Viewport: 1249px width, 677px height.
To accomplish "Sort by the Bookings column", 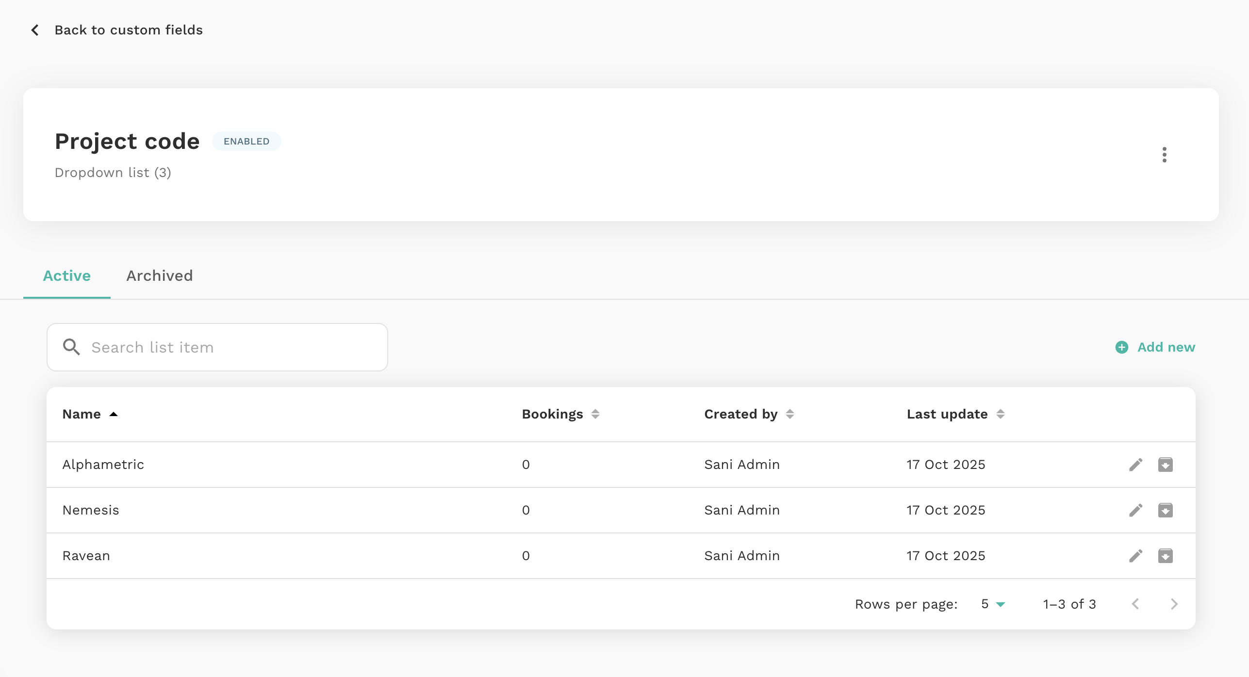I will click(x=552, y=414).
